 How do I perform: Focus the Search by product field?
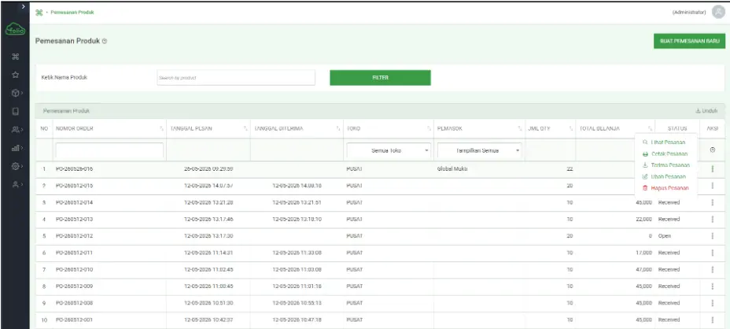tap(236, 78)
